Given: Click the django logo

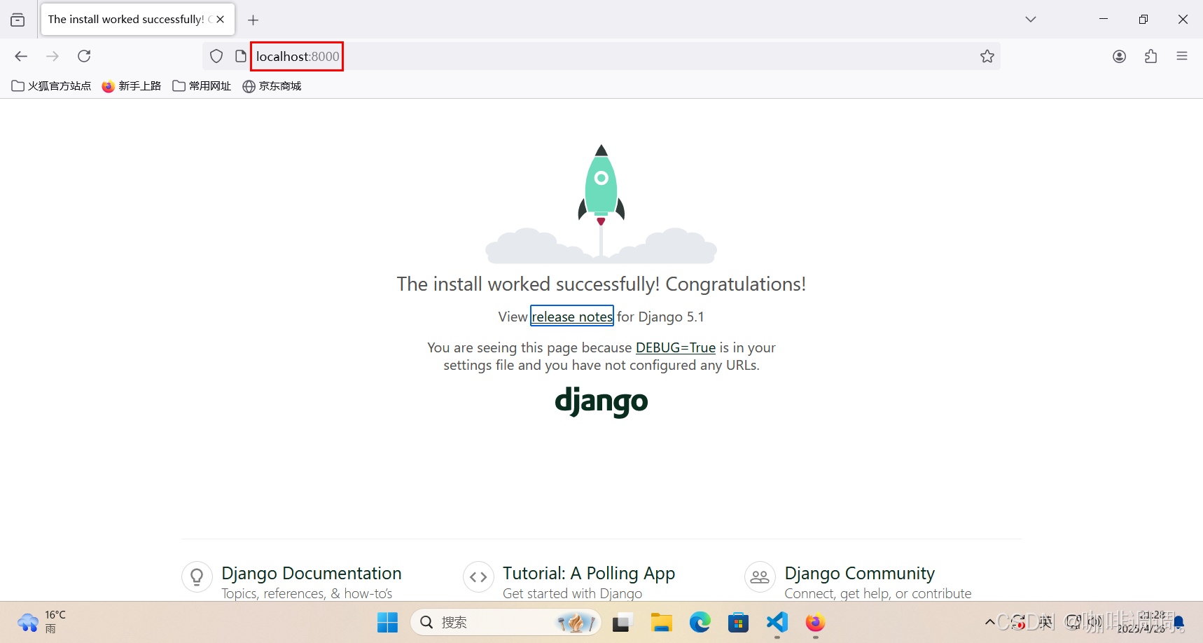Looking at the screenshot, I should [x=601, y=401].
